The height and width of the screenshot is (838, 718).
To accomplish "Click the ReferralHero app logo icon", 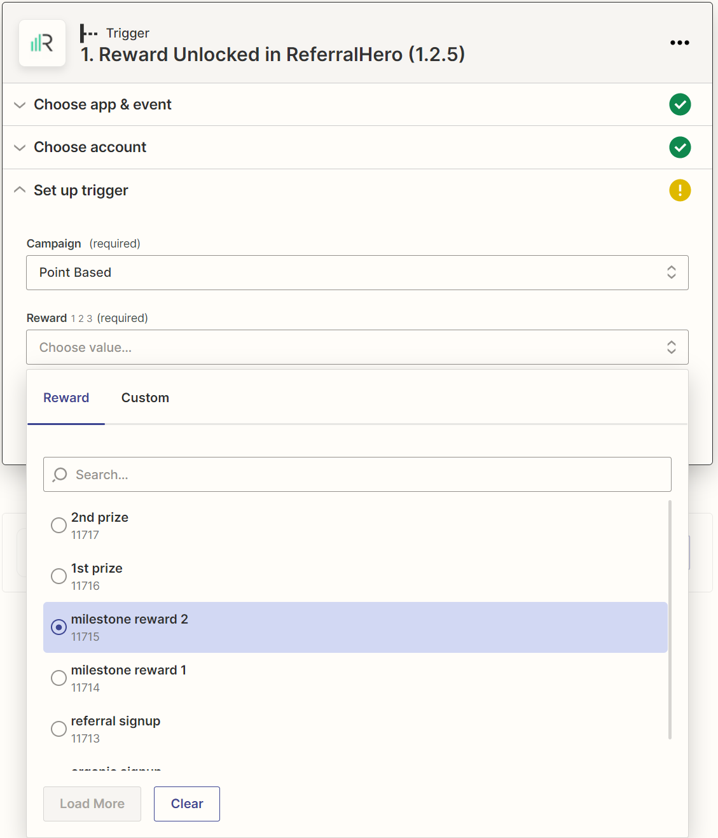I will [x=42, y=43].
